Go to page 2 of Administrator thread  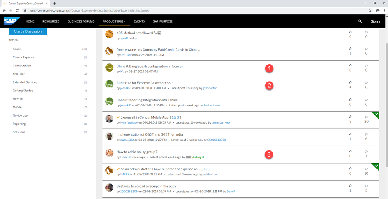(x=207, y=169)
